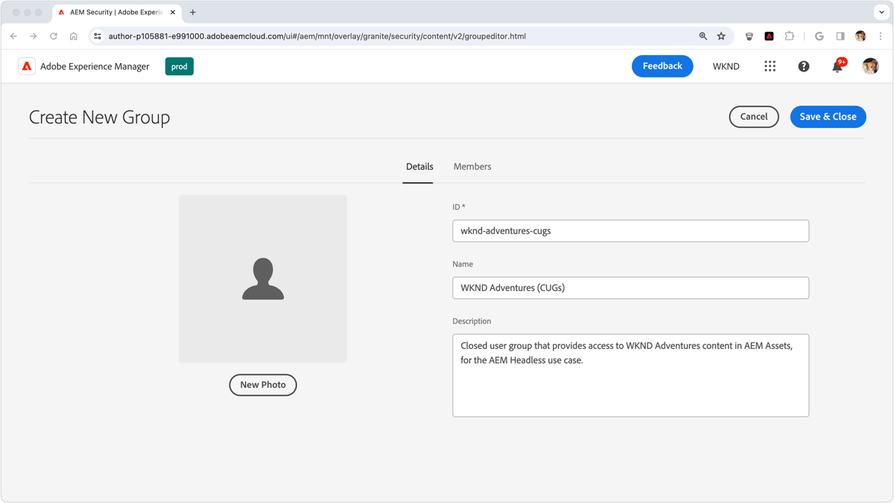Click the browser profile avatar
This screenshot has width=894, height=503.
click(x=860, y=35)
